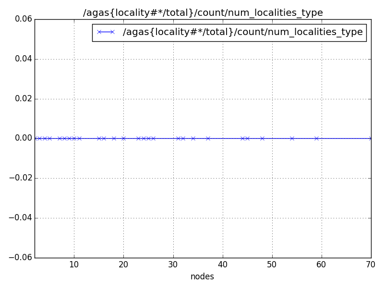This screenshot has height=288, width=384.
Task: Click the 70 tick label on the x-axis
Action: point(371,263)
